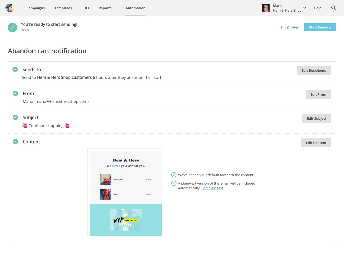Image resolution: width=344 pixels, height=261 pixels.
Task: Click the Draft status label
Action: [x=25, y=30]
